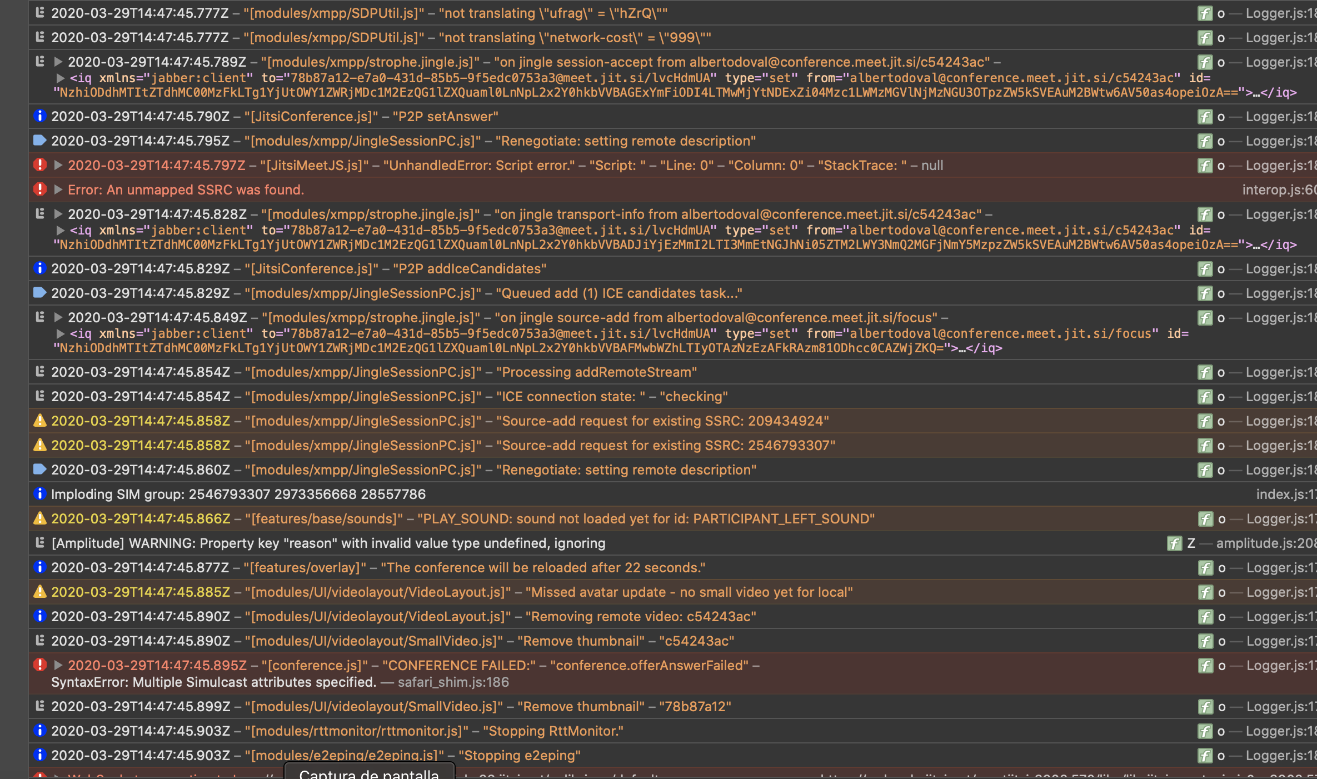Expand iq element under jingle source-add
Image resolution: width=1317 pixels, height=779 pixels.
click(61, 333)
